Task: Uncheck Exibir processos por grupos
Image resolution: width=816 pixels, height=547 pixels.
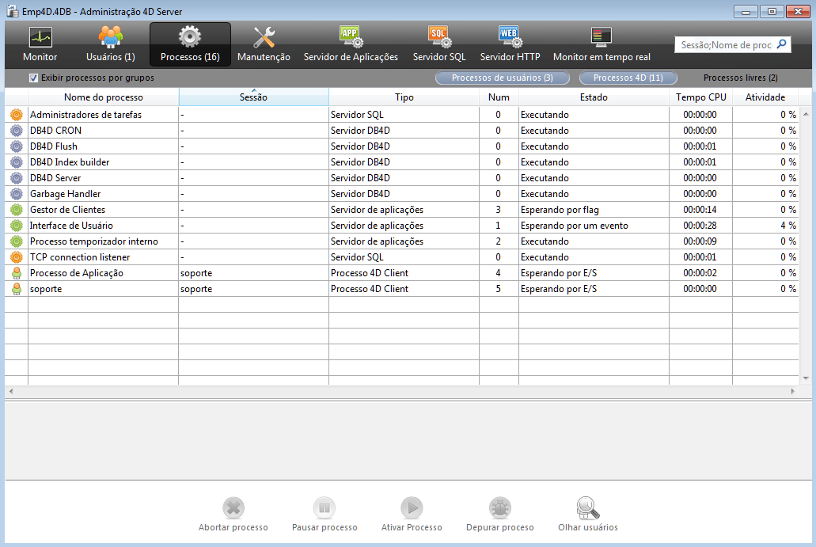Action: (x=34, y=78)
